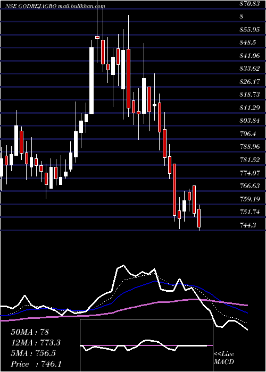Click the last red candlestick near 746
The height and width of the screenshot is (372, 266).
[x=199, y=218]
